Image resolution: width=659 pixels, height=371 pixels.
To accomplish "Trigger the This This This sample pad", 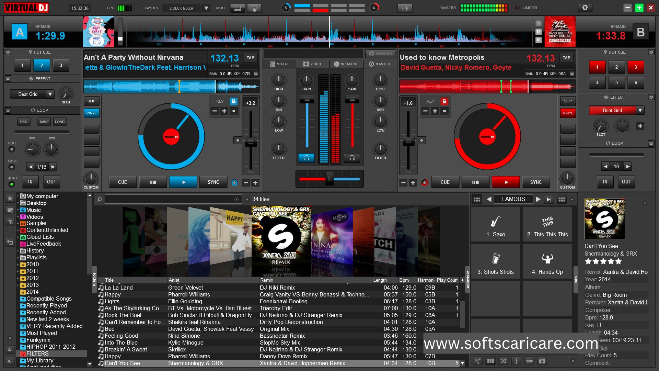I will pyautogui.click(x=547, y=225).
